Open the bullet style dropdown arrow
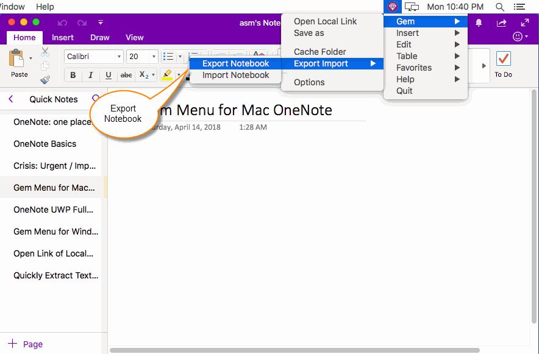 click(x=180, y=56)
